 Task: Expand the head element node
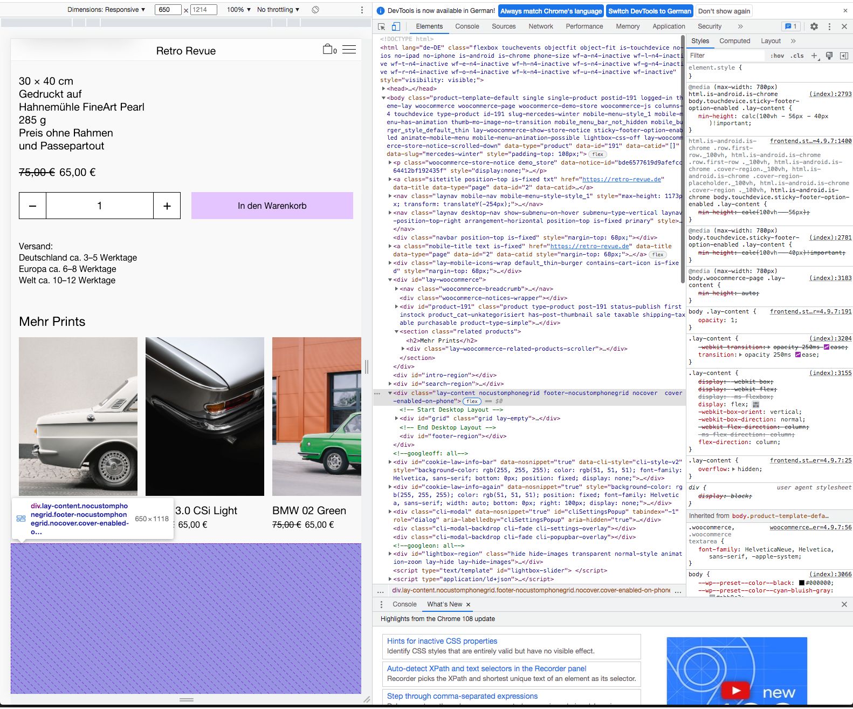[384, 89]
